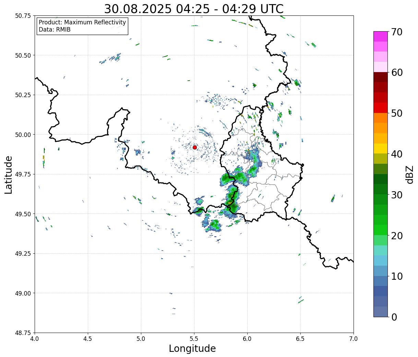Click the longitude tick label 5.0
The image size is (418, 357).
(141, 338)
